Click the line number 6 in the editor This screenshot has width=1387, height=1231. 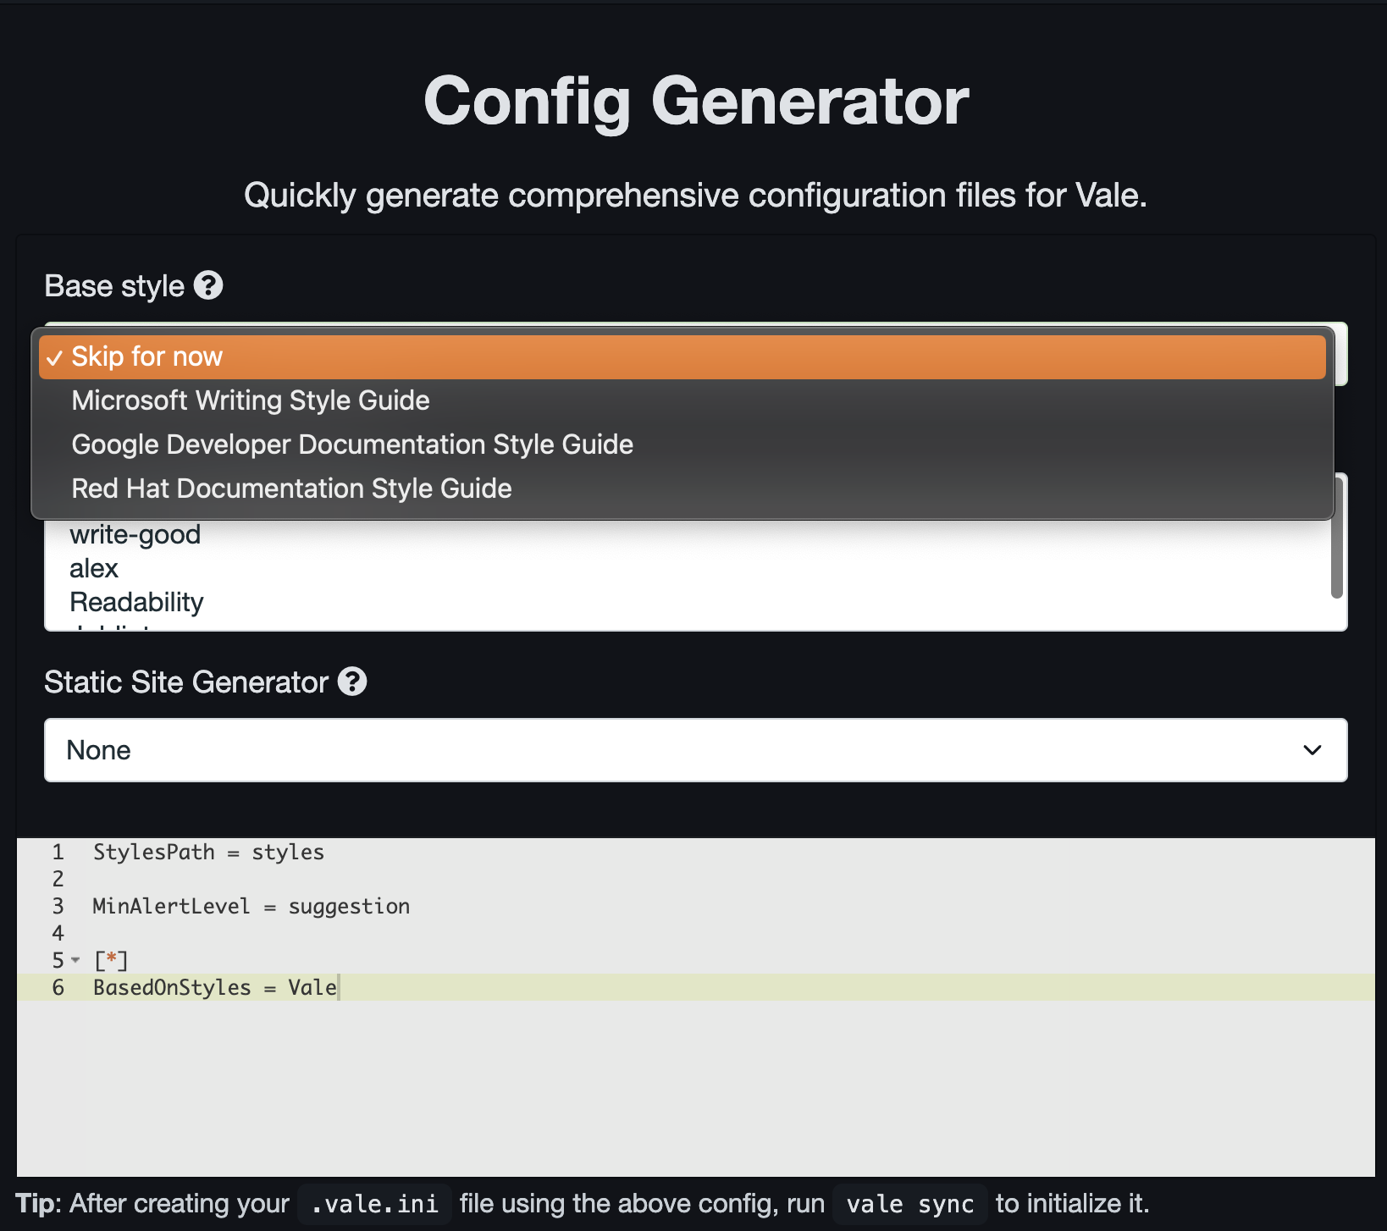click(x=57, y=987)
